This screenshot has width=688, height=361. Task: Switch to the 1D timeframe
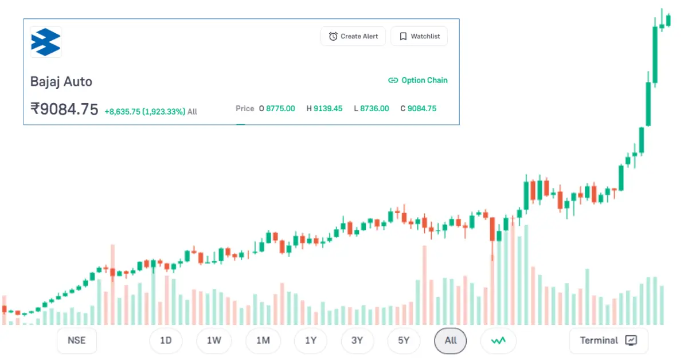[x=166, y=340]
